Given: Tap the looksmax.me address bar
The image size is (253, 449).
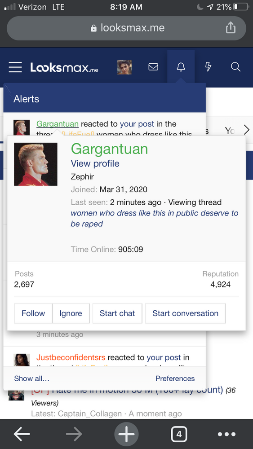Looking at the screenshot, I should (x=126, y=28).
